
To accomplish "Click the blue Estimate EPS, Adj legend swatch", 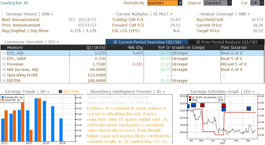I will pos(3,97).
